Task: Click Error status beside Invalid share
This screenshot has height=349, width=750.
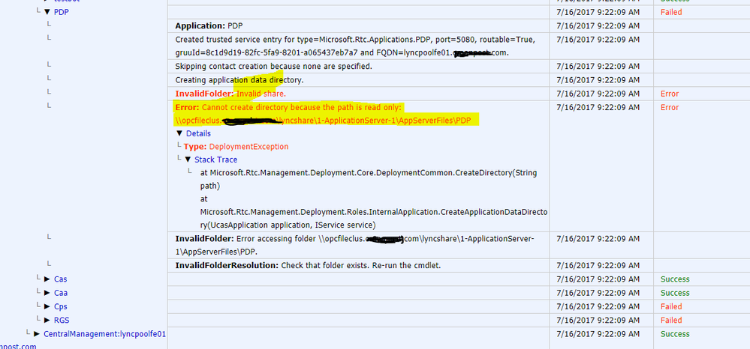Action: tap(670, 94)
